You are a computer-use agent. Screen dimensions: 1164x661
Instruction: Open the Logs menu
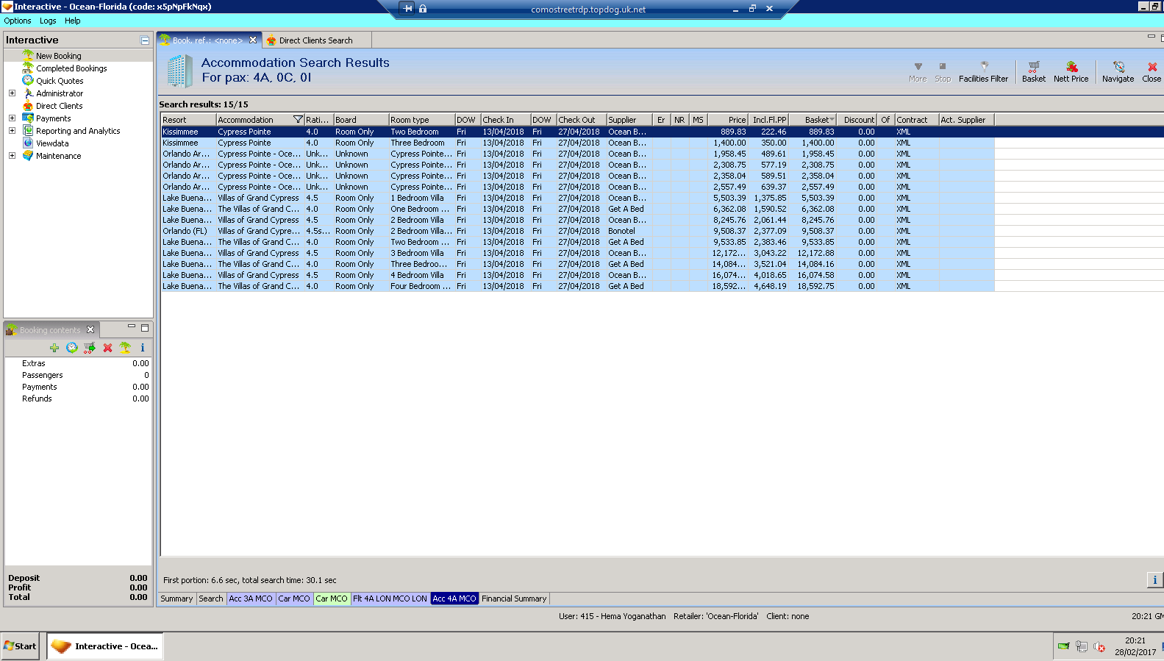pos(48,21)
